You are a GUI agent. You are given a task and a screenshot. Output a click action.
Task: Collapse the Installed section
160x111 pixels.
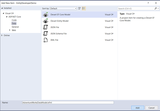[x=2, y=8]
